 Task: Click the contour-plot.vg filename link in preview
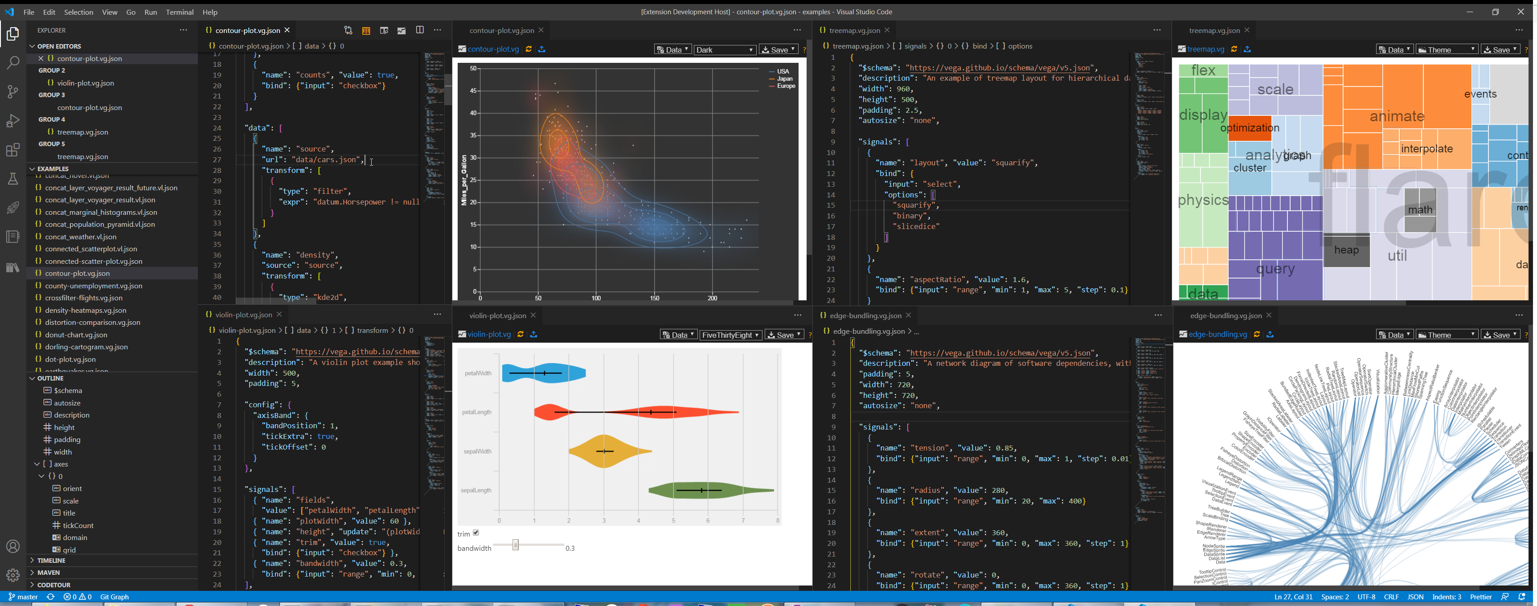[492, 49]
